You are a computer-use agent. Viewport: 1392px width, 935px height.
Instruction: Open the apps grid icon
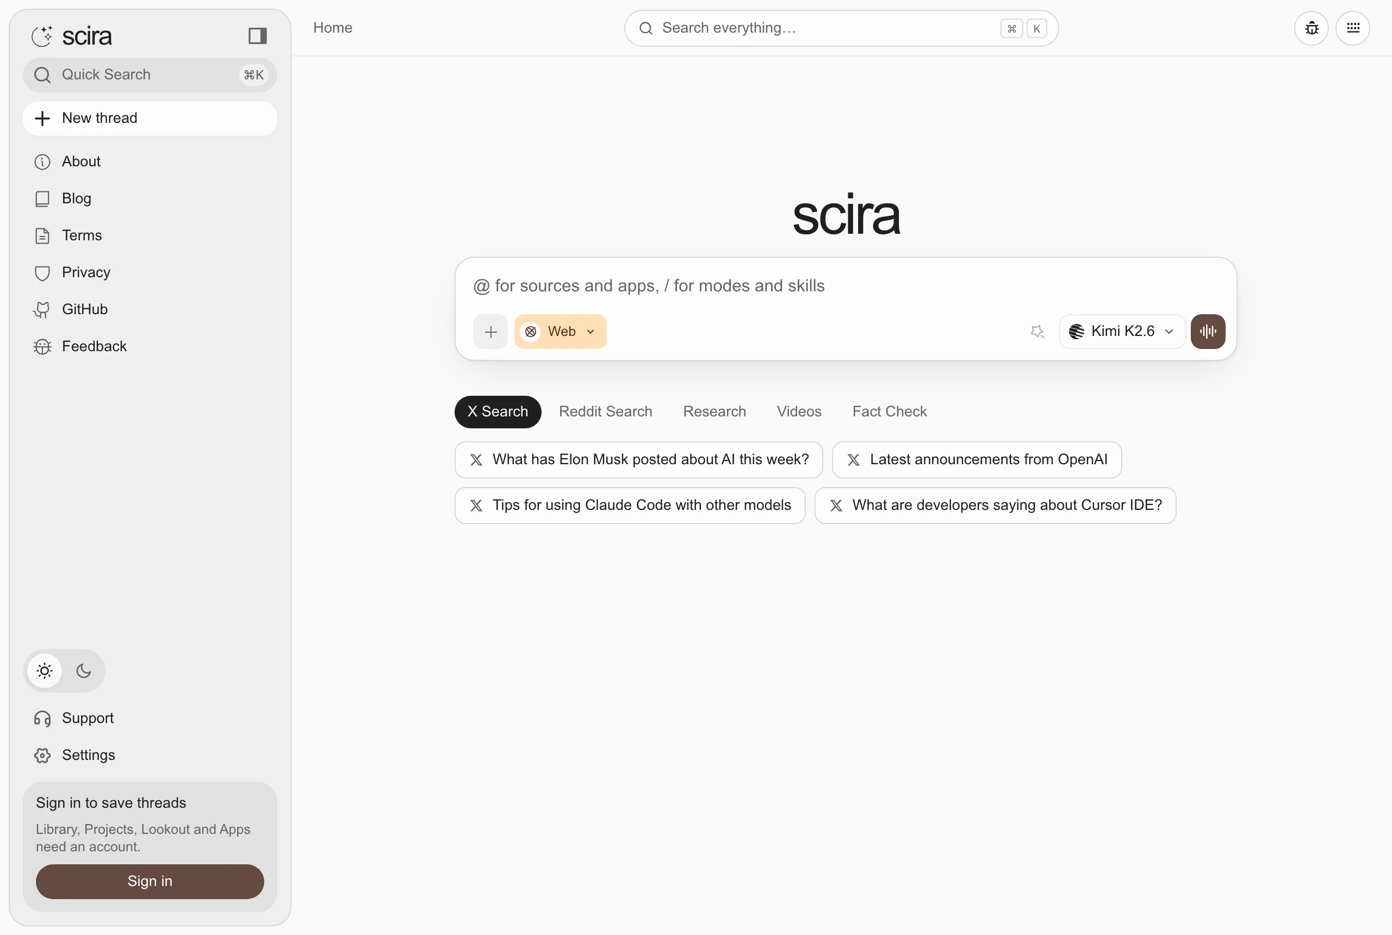coord(1353,28)
